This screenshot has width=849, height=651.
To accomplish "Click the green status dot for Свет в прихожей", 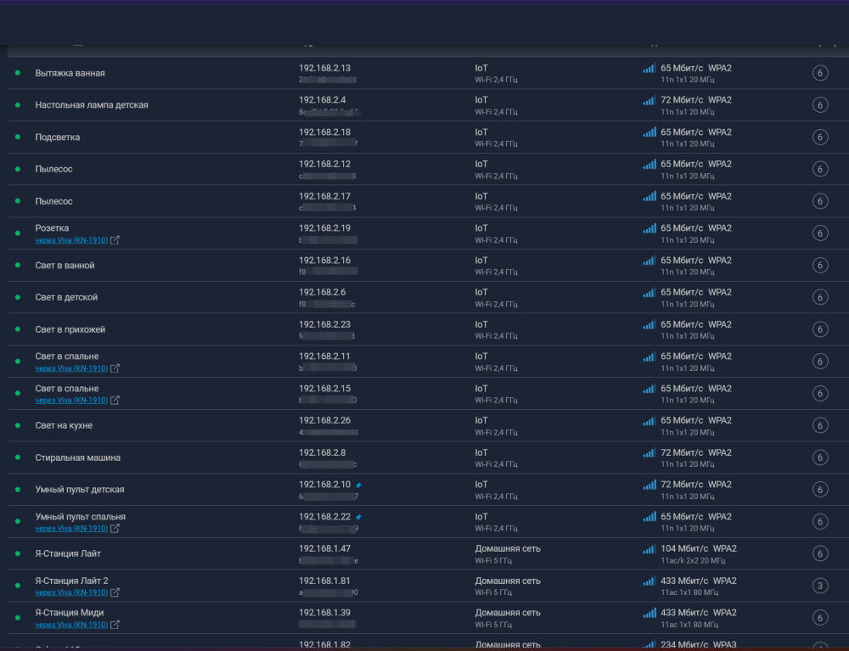I will (17, 329).
